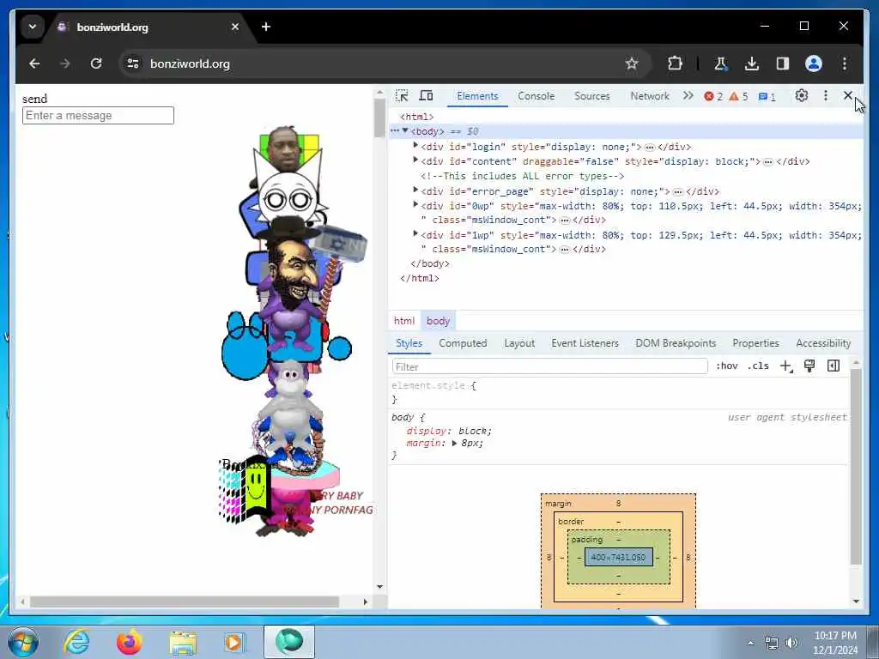The image size is (879, 659).
Task: Toggle computed styles sidebar icon
Action: pyautogui.click(x=834, y=366)
